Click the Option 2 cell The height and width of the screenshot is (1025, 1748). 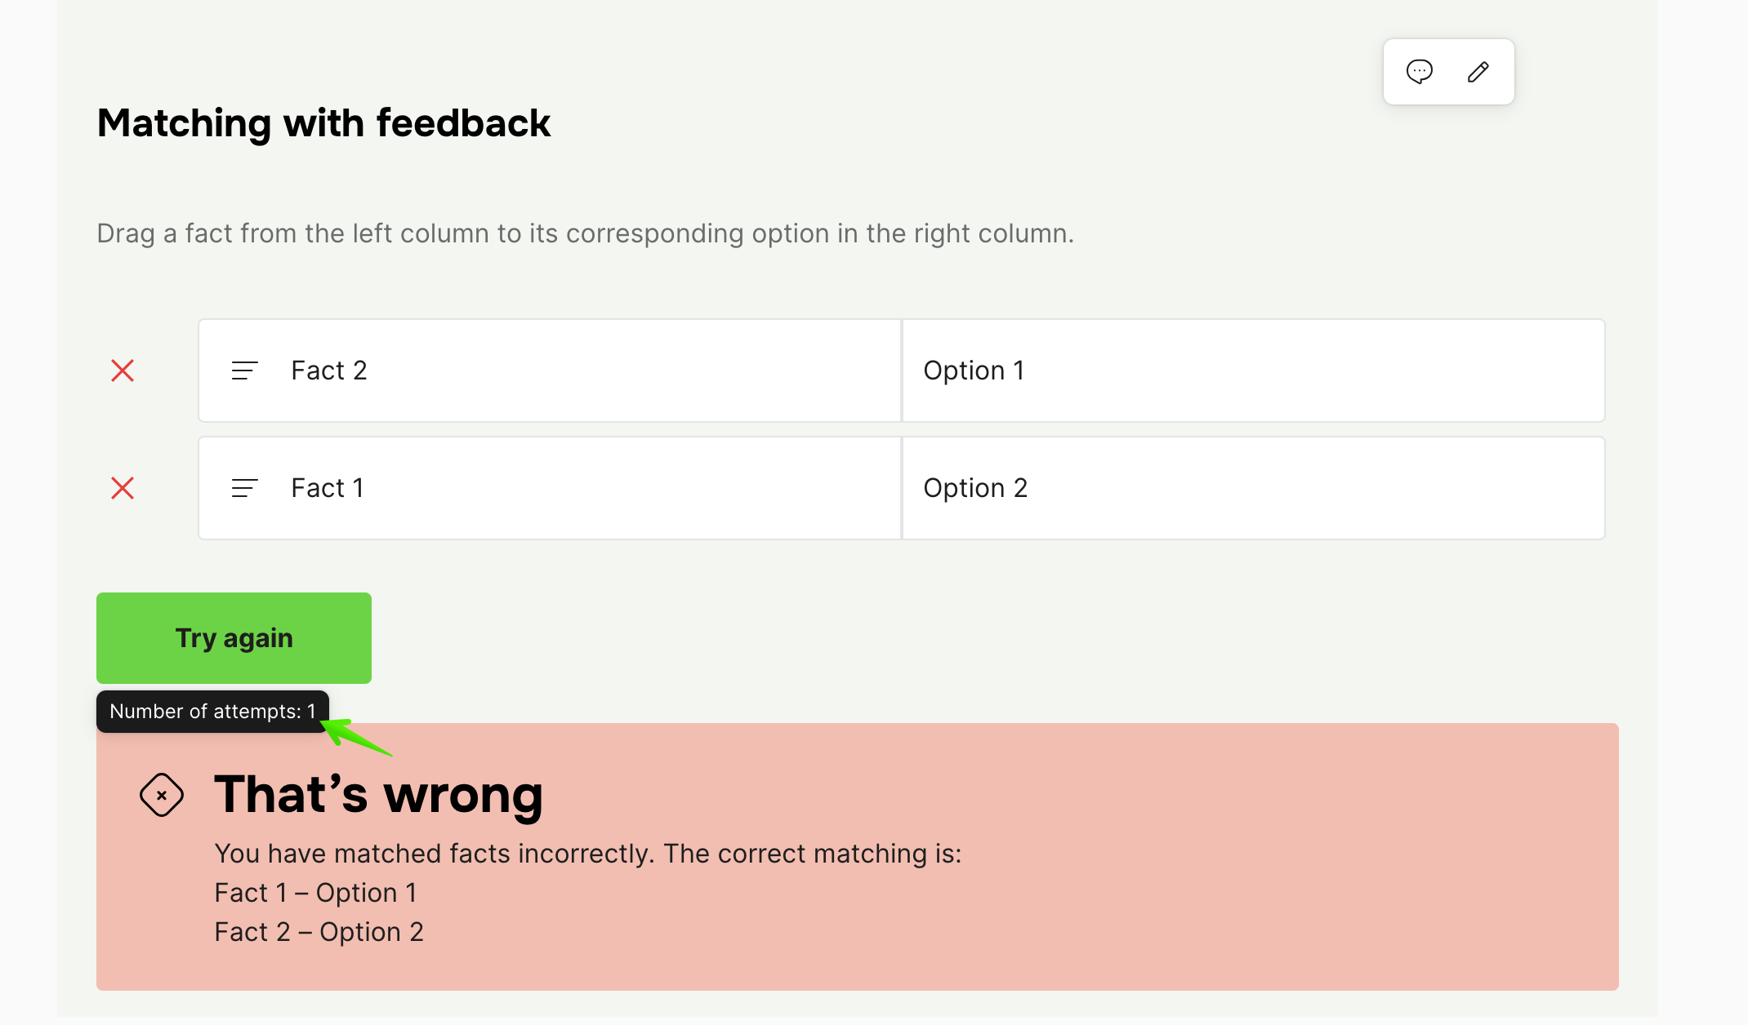click(1253, 488)
